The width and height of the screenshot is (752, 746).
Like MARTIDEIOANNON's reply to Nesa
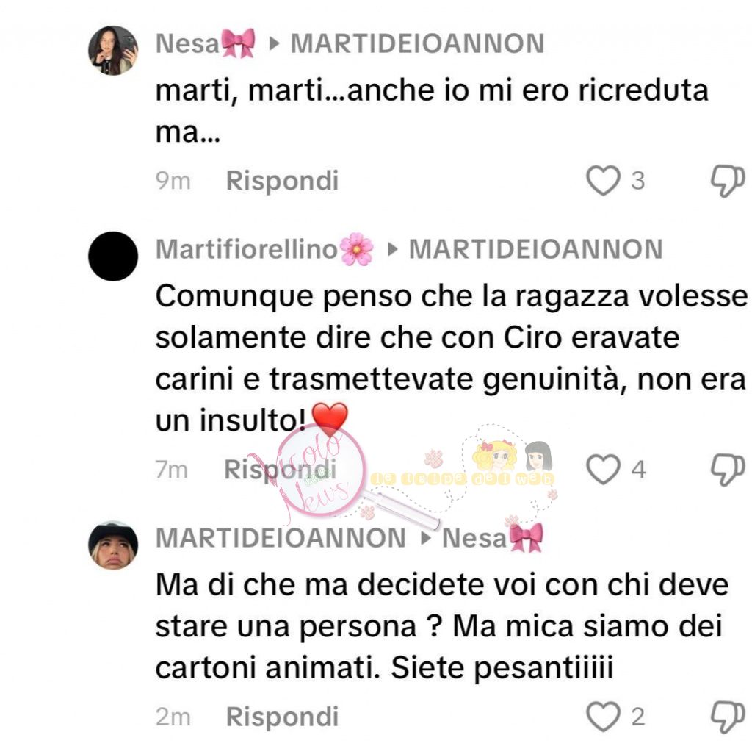tap(603, 717)
